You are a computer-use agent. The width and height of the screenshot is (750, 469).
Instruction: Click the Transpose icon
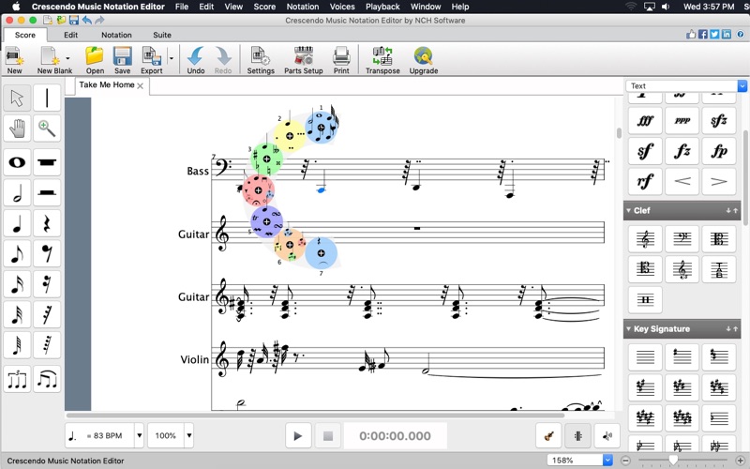[x=382, y=60]
